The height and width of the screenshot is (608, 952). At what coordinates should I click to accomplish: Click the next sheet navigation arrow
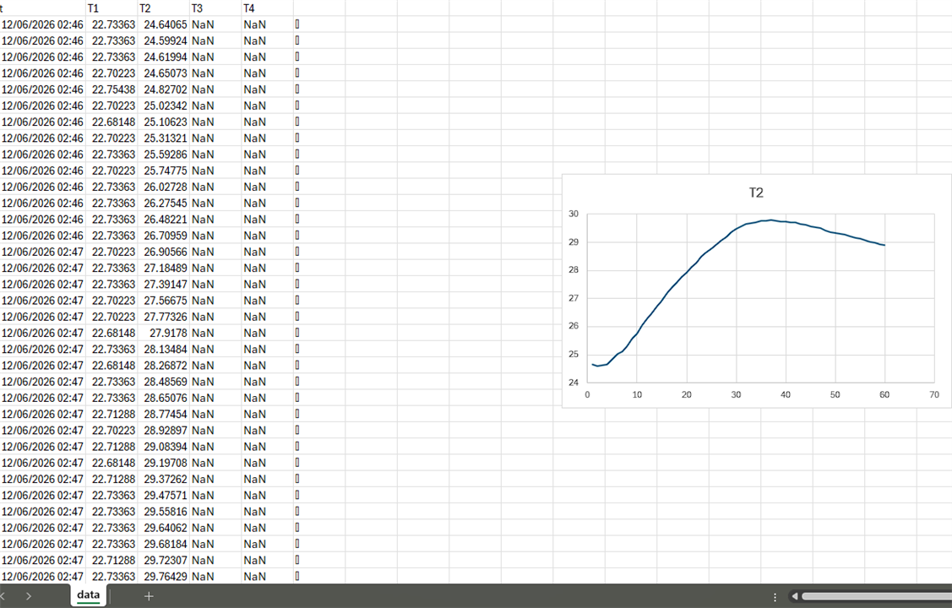point(29,596)
